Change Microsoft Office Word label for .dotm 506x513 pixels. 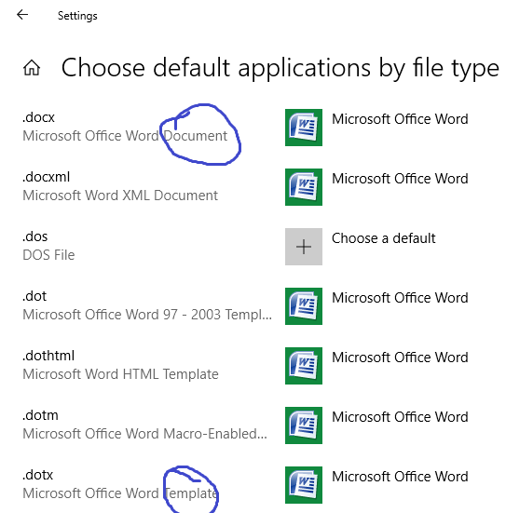click(x=400, y=417)
